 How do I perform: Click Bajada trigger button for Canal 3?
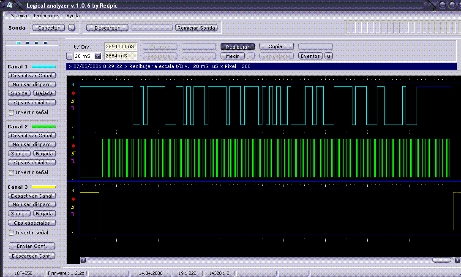44,214
